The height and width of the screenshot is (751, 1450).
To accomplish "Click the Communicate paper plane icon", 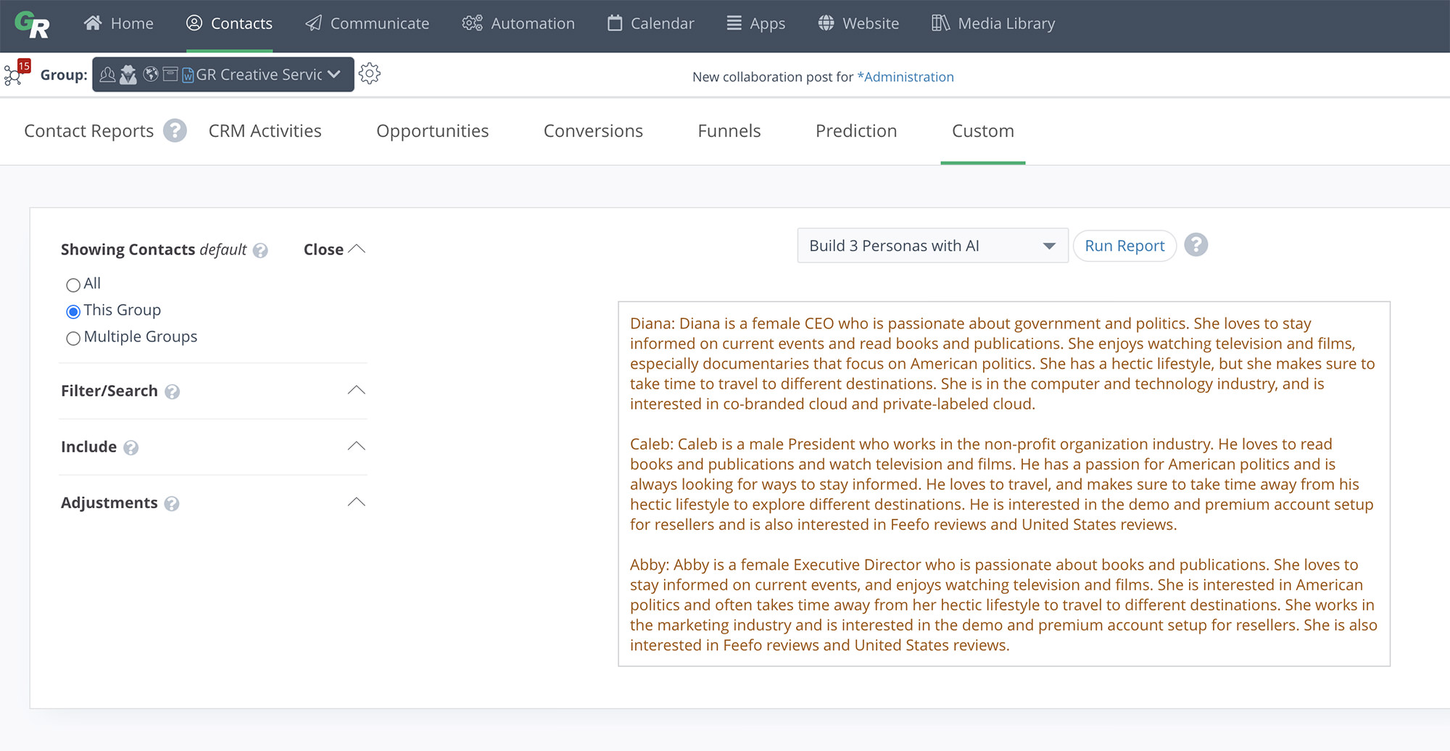I will pos(313,23).
